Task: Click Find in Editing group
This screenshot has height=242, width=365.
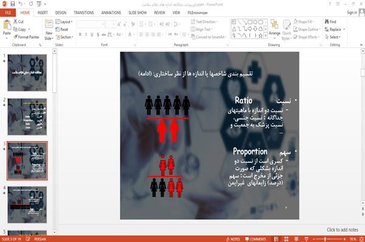Action: pyautogui.click(x=330, y=22)
